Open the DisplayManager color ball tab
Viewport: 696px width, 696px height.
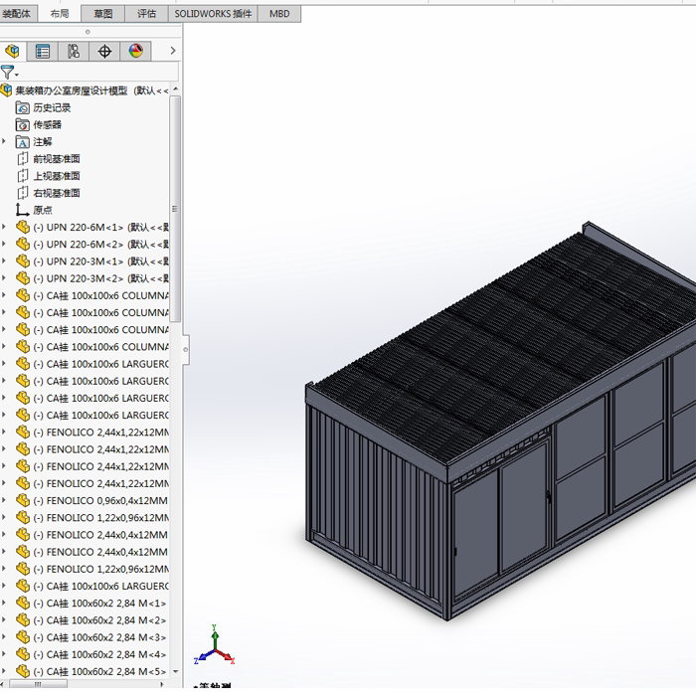136,51
